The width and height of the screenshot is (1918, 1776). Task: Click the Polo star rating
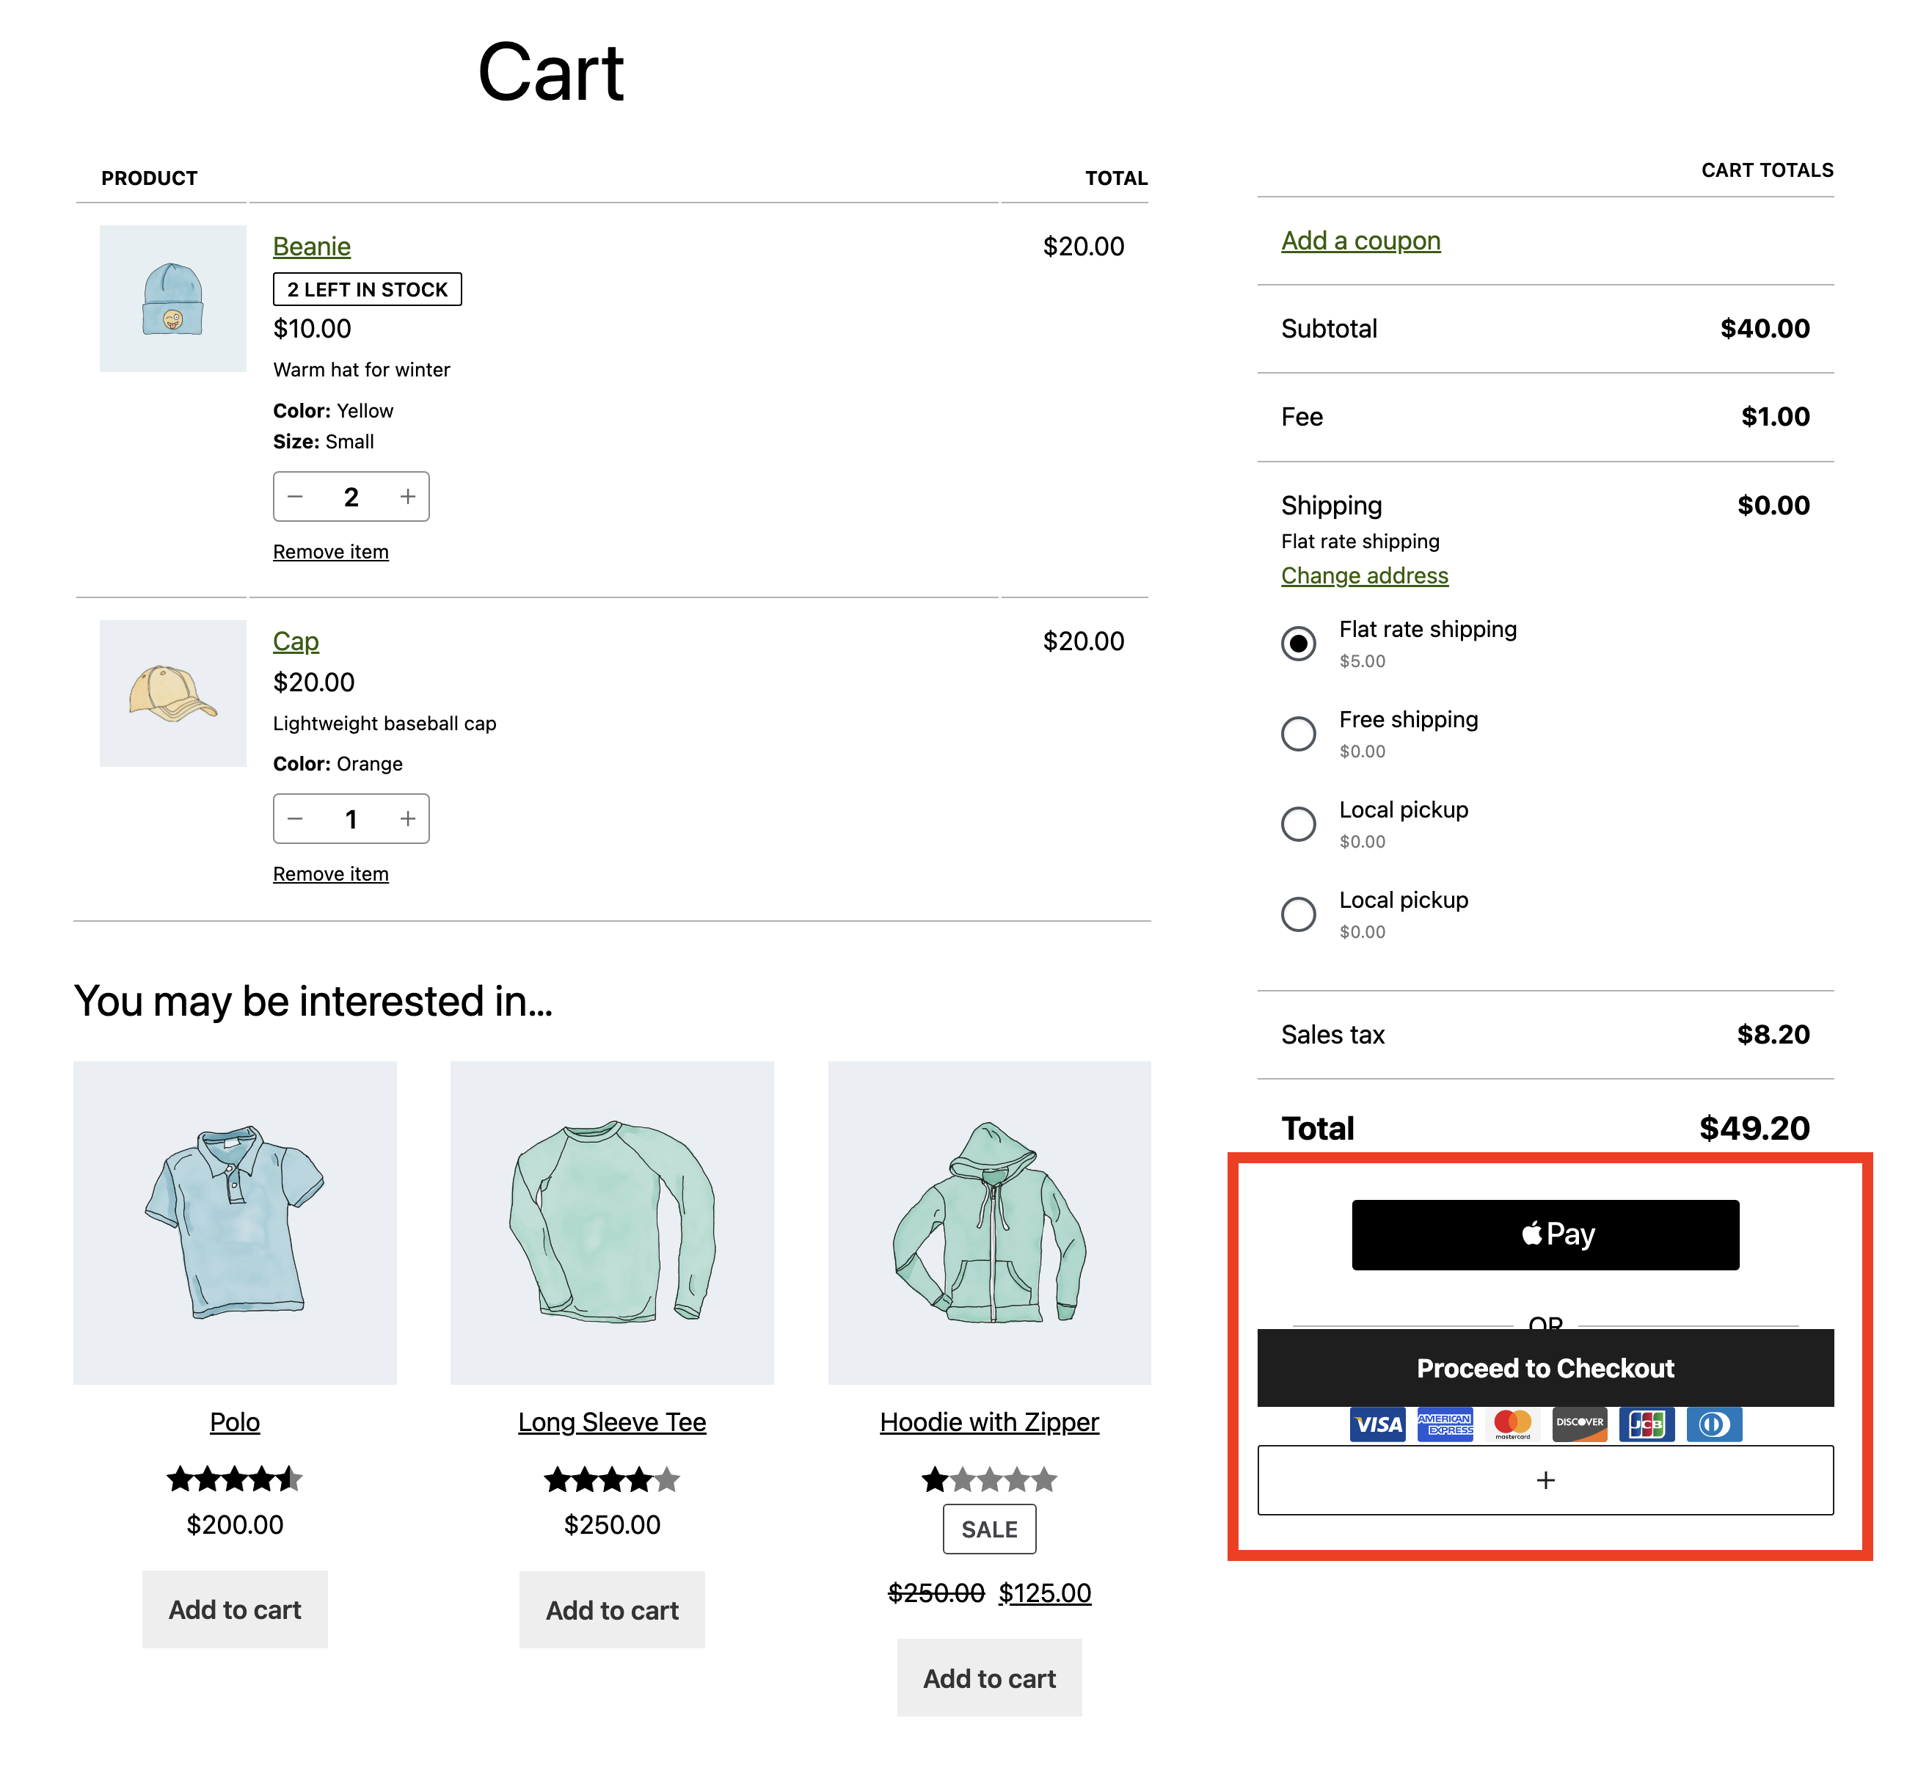(235, 1479)
